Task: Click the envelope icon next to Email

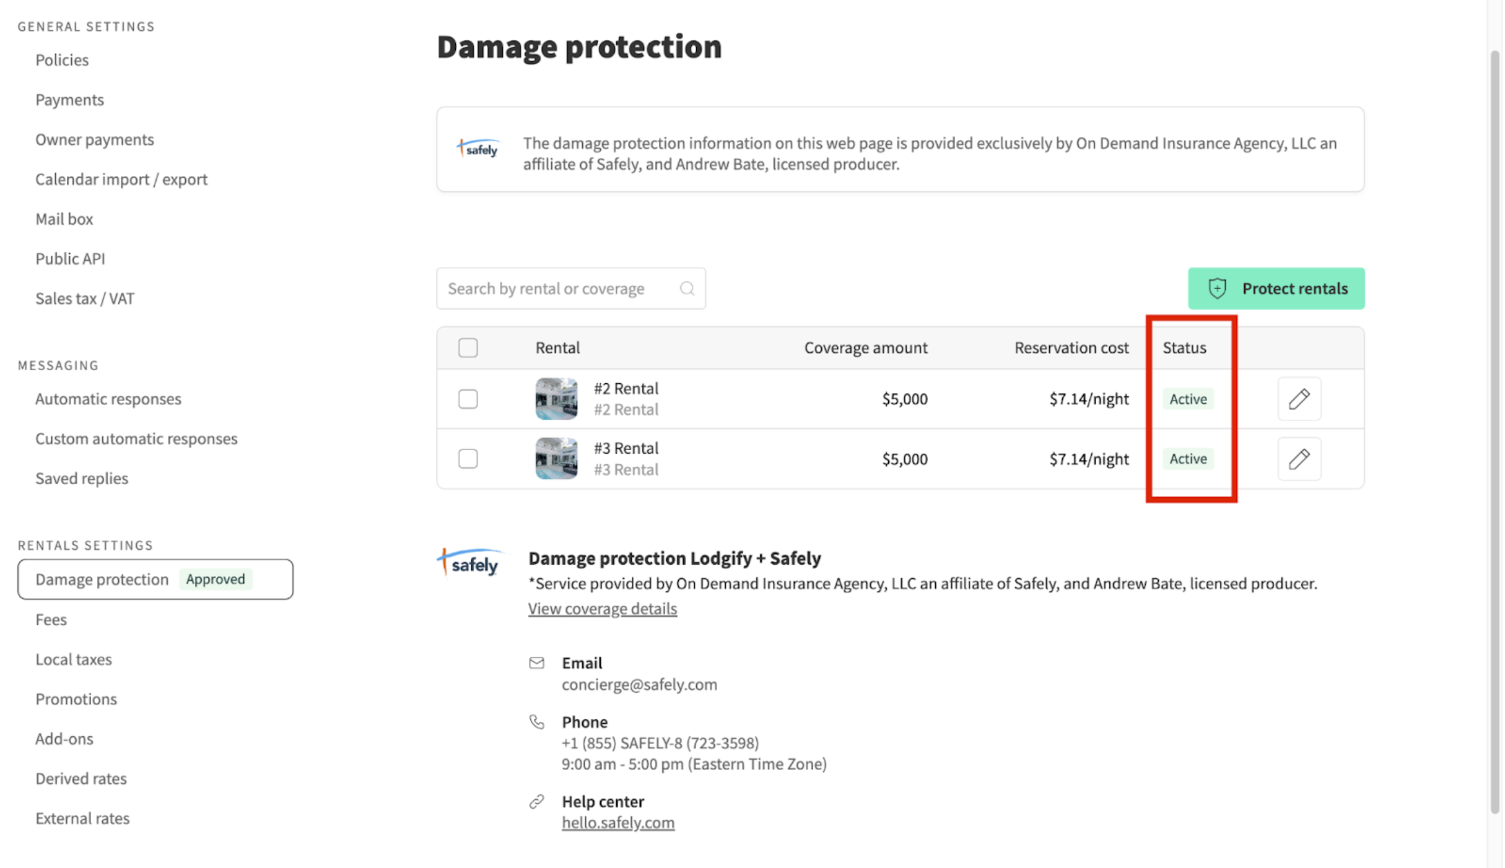Action: tap(536, 663)
